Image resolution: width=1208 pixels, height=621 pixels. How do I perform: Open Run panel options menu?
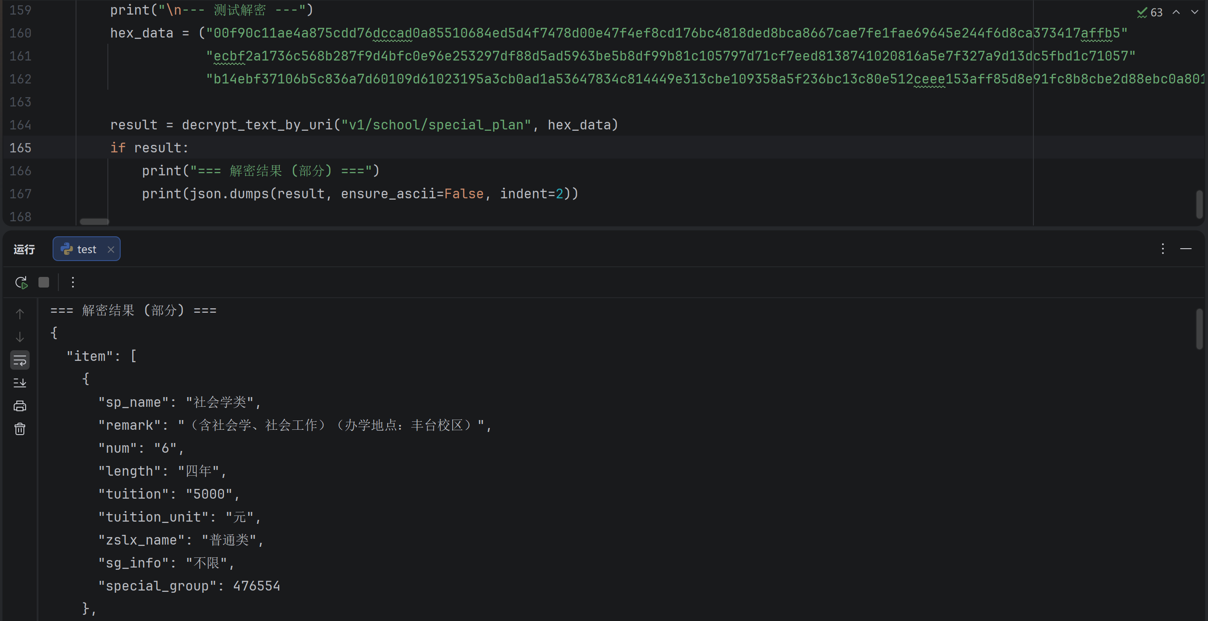pos(1162,248)
